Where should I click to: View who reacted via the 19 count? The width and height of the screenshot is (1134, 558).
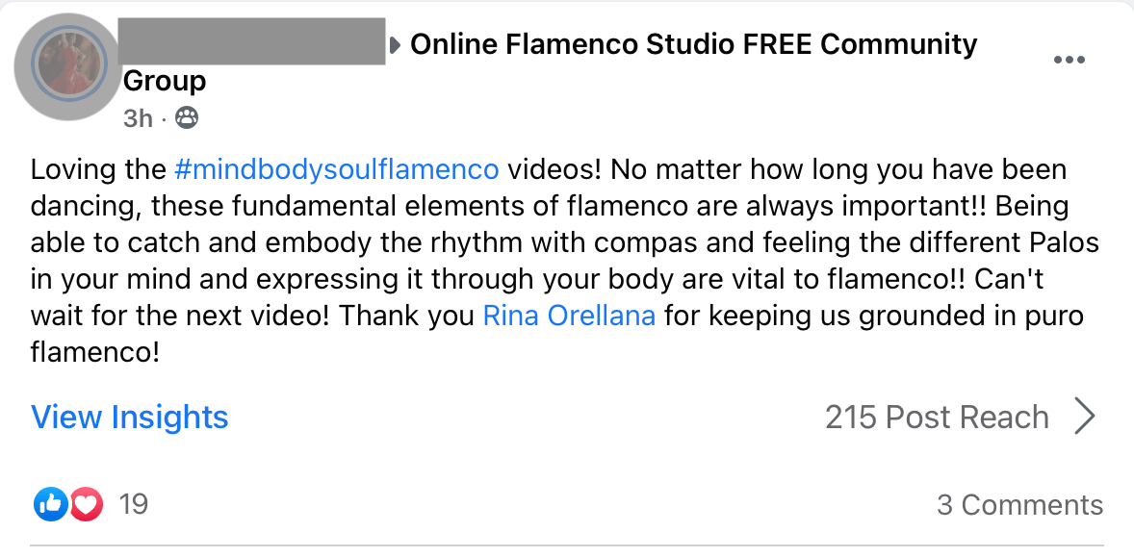133,504
